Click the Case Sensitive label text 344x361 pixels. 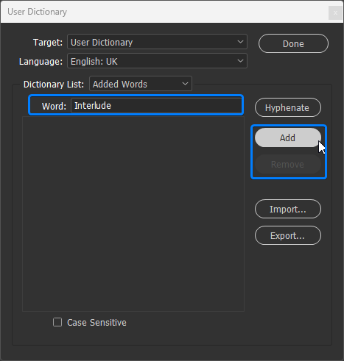click(96, 323)
